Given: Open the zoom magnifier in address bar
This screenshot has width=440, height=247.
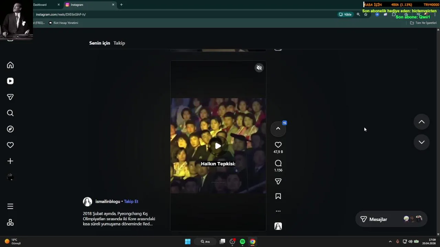Looking at the screenshot, I should coord(358,14).
